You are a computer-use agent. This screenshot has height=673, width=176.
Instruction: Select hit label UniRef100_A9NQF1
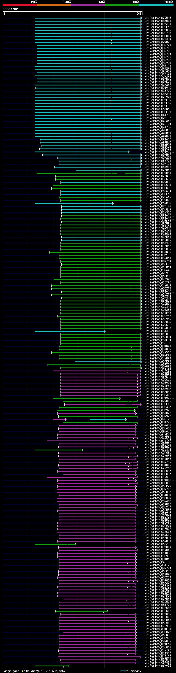pyautogui.click(x=158, y=173)
